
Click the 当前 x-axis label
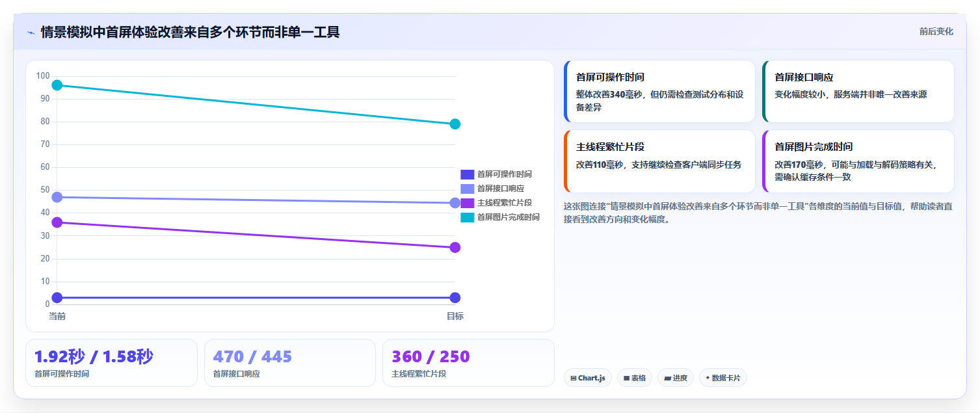[x=57, y=316]
